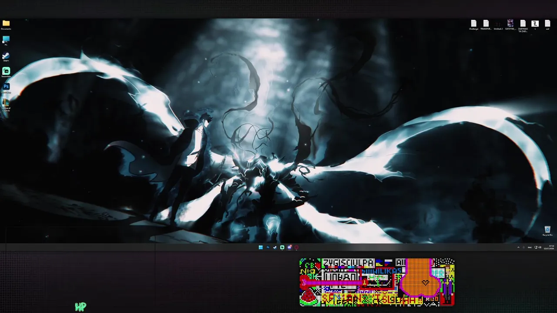This screenshot has height=313, width=557.
Task: Select the TRANSFOR... file on the desktop
Action: [x=486, y=25]
